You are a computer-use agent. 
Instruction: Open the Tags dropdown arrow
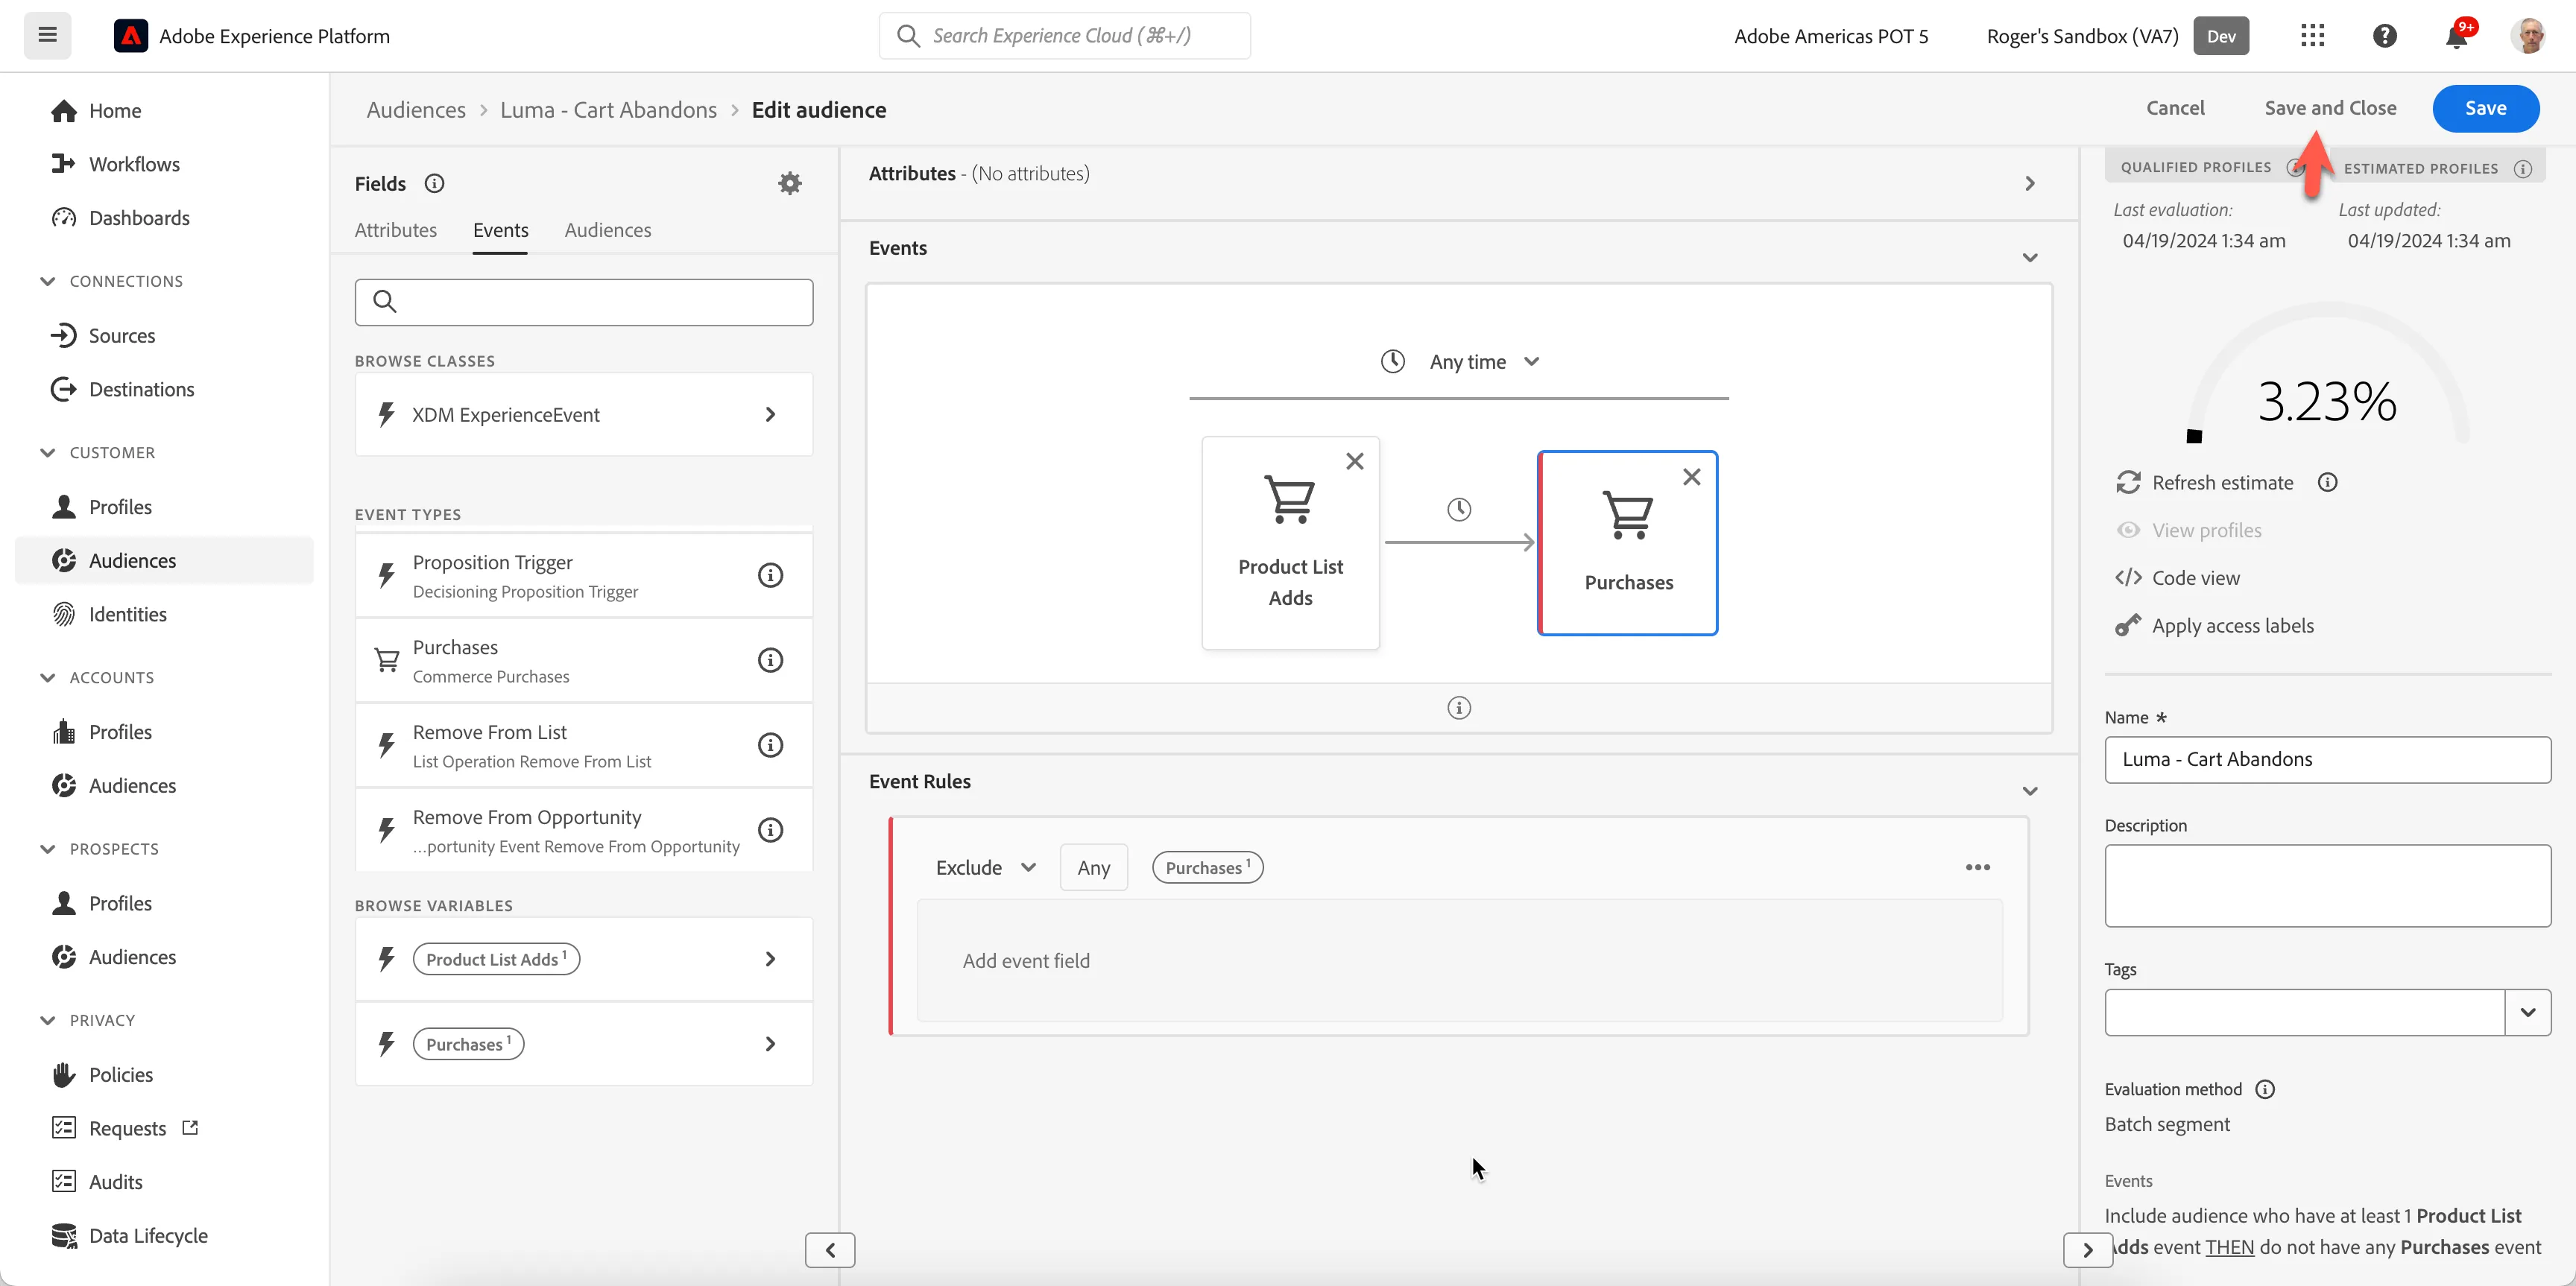tap(2527, 1013)
